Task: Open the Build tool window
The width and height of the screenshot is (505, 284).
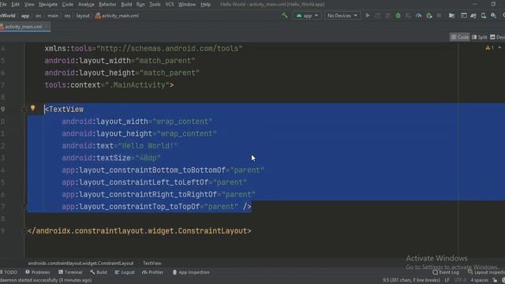Action: [x=99, y=272]
